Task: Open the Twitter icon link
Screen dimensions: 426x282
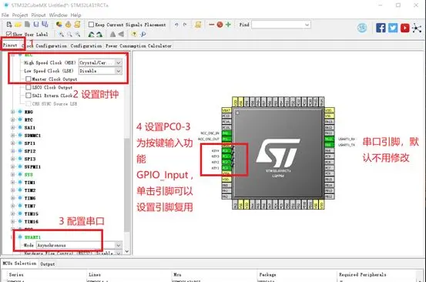Action: (393, 28)
